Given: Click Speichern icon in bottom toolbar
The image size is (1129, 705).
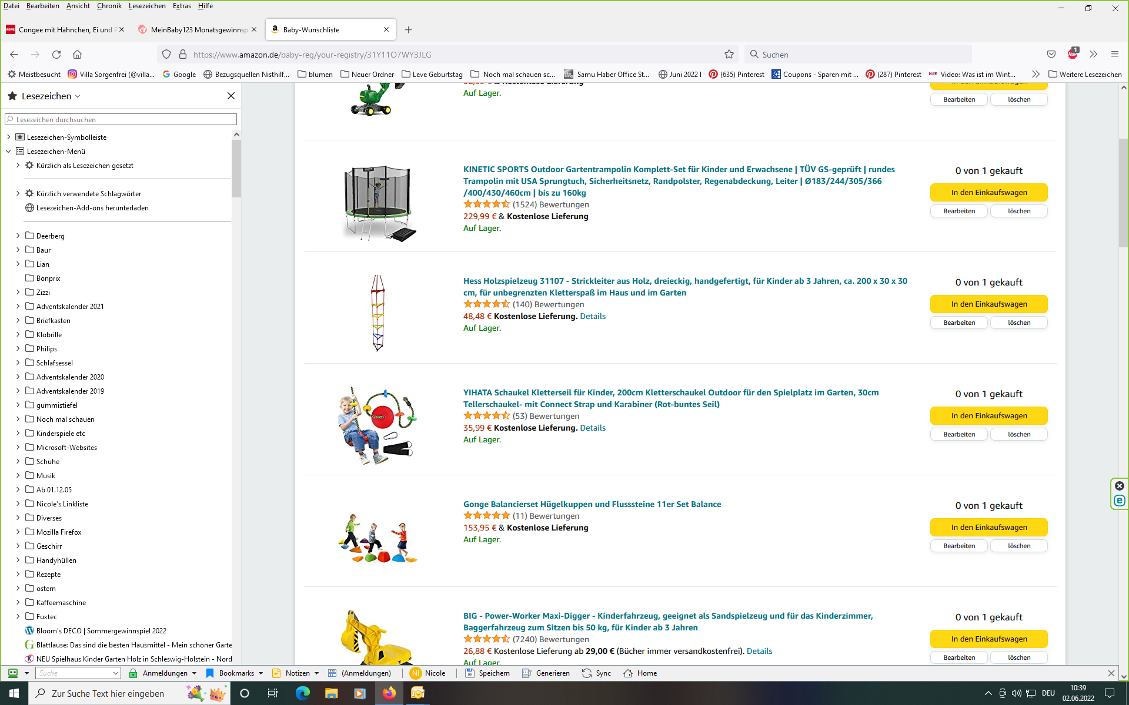Looking at the screenshot, I should coord(487,673).
